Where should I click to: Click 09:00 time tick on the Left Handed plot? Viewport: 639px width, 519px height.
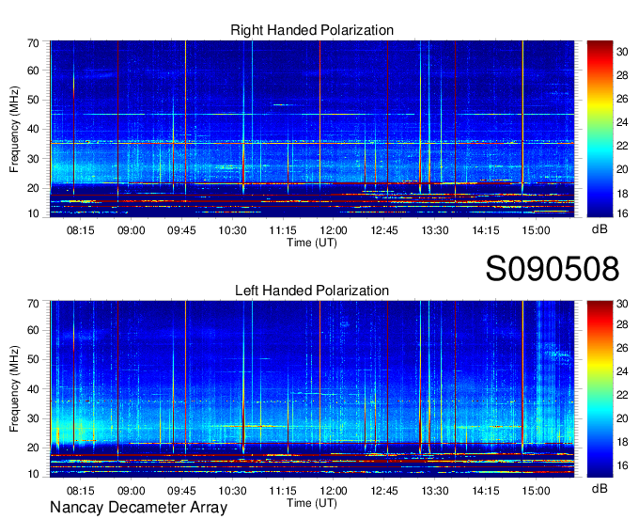click(132, 491)
